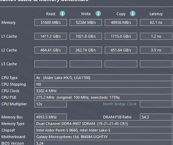Click the empty L3 Cache read field
173x145 pixels.
(51, 64)
